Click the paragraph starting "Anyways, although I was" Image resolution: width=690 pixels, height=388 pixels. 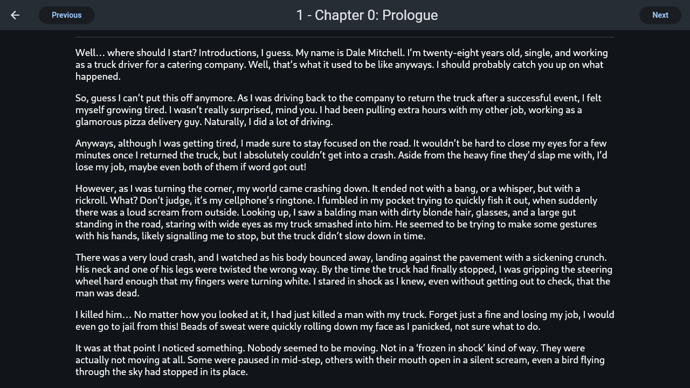[334, 155]
